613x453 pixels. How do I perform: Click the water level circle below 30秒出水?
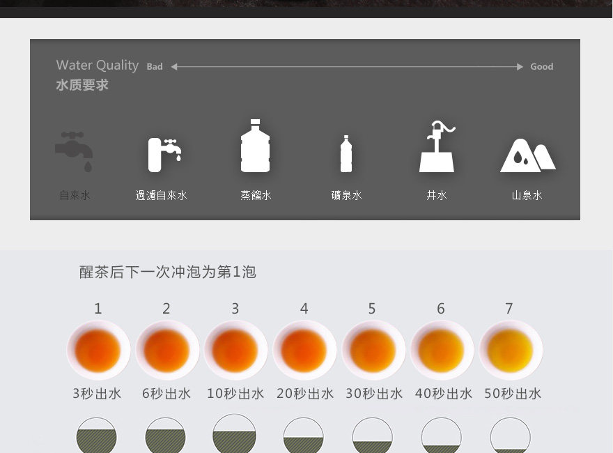coord(372,435)
